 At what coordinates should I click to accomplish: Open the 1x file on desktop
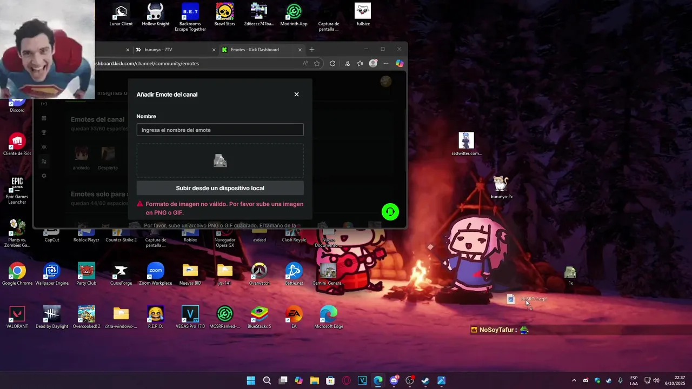click(x=570, y=276)
